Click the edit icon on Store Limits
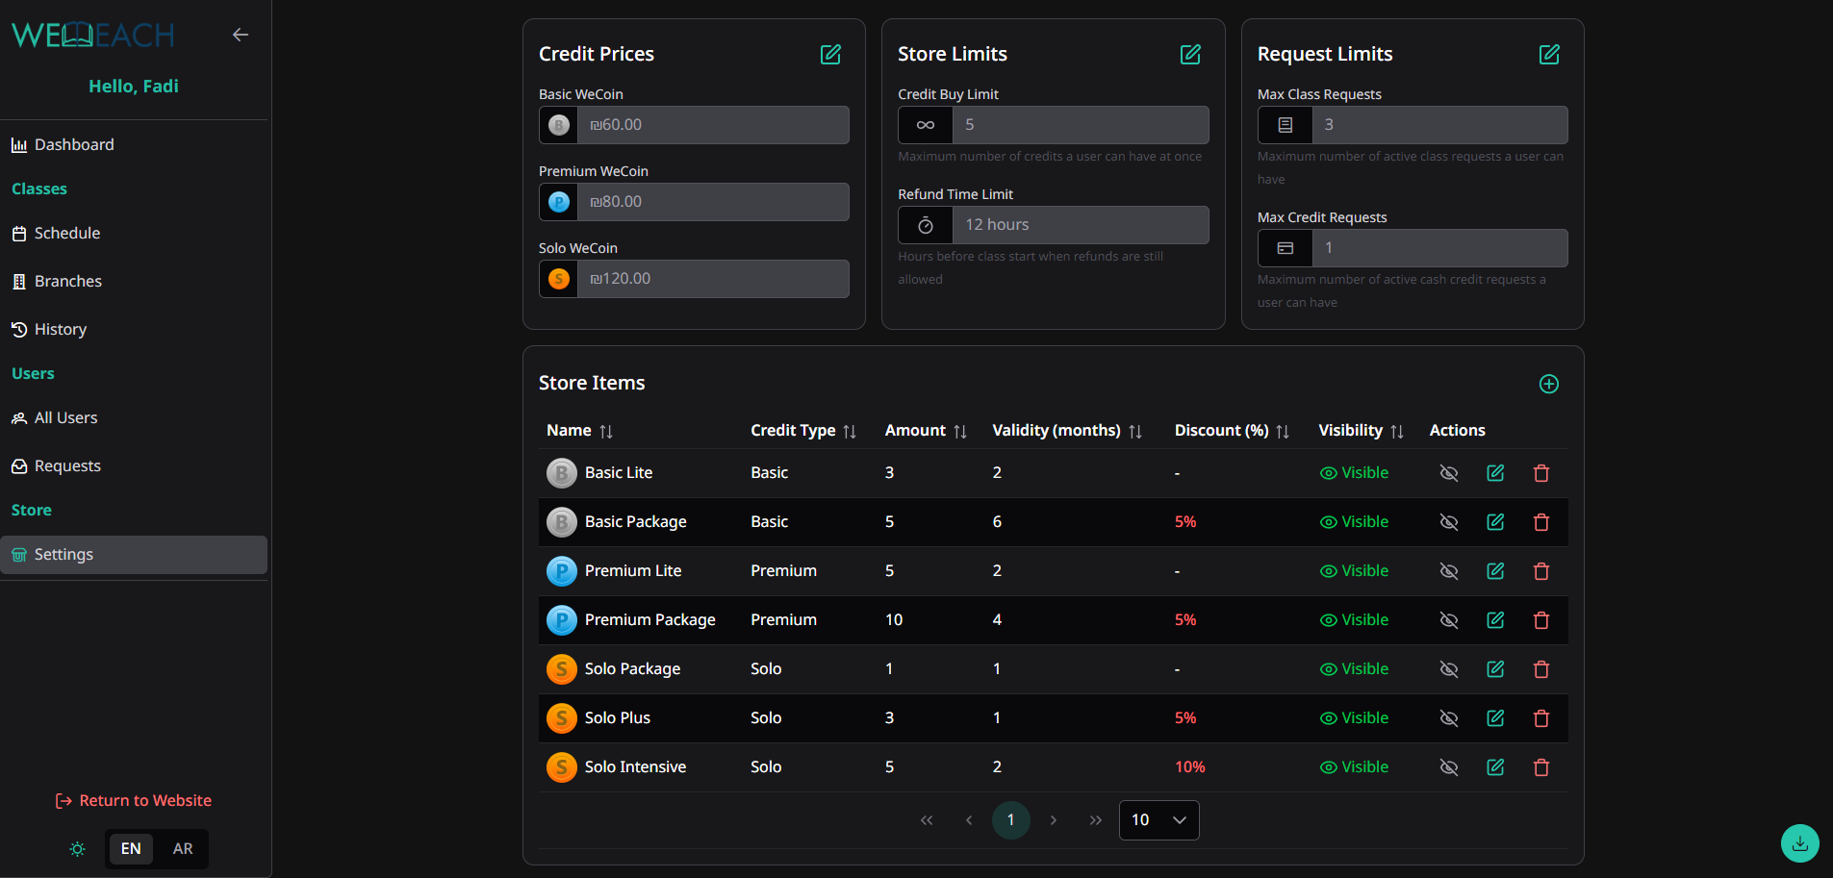 [x=1190, y=55]
